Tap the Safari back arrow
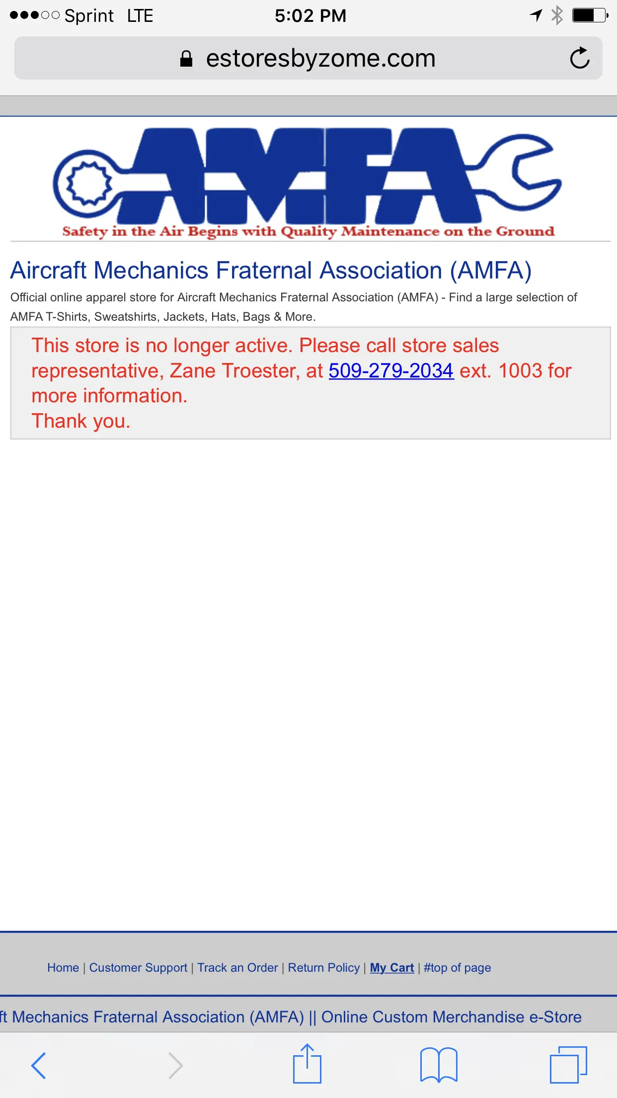The image size is (617, 1098). [x=39, y=1065]
